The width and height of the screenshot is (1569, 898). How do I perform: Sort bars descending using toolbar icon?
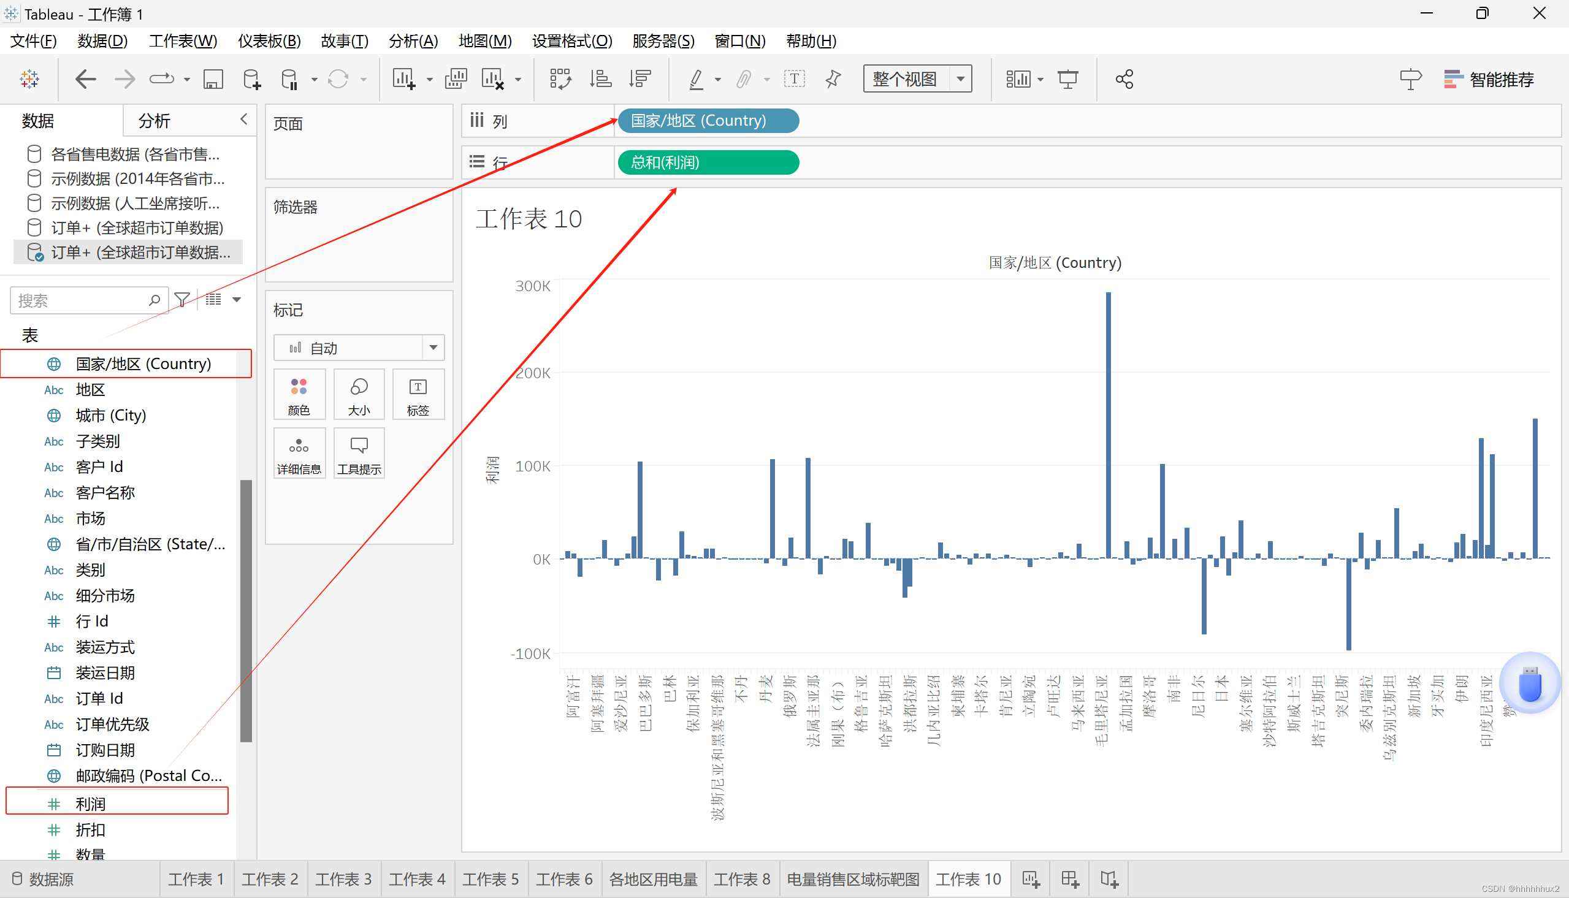pyautogui.click(x=640, y=79)
